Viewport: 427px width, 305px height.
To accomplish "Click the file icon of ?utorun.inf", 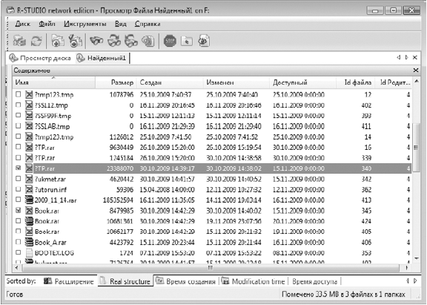I will click(x=29, y=189).
